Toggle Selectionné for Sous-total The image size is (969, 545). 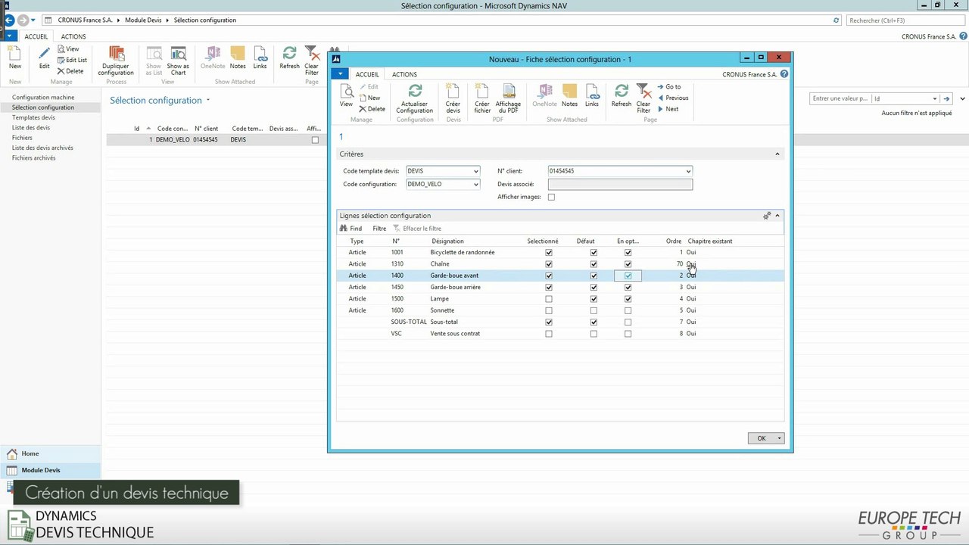click(x=549, y=322)
